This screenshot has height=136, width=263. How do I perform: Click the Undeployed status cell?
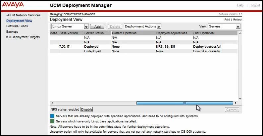92,51
